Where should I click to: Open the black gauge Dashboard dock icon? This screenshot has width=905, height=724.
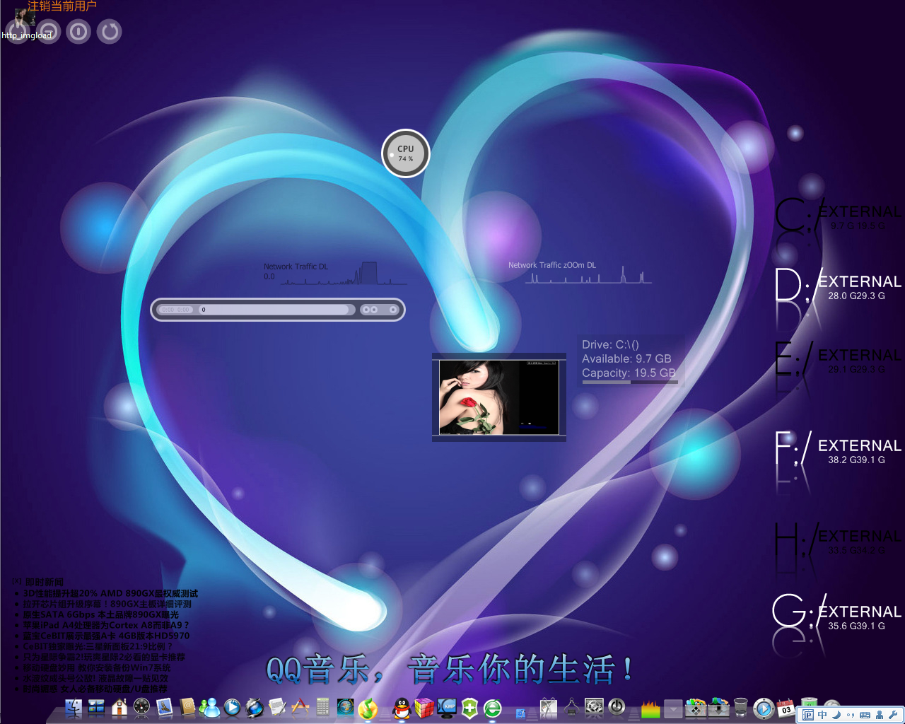click(x=141, y=708)
